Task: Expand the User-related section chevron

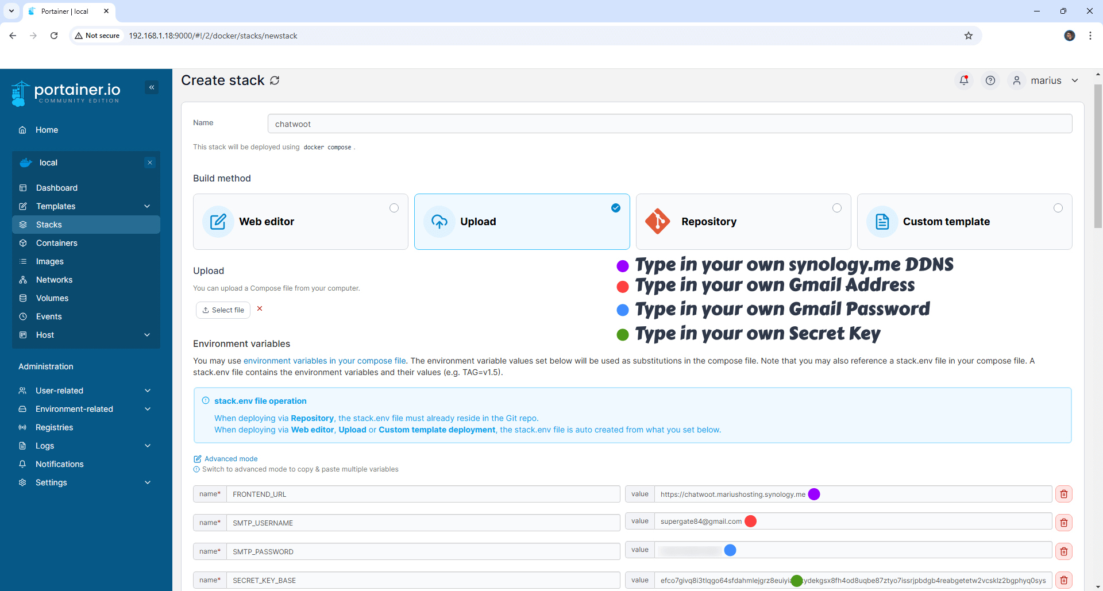Action: [x=148, y=391]
